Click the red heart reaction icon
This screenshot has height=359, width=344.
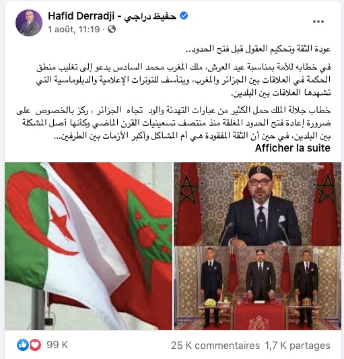coord(35,345)
